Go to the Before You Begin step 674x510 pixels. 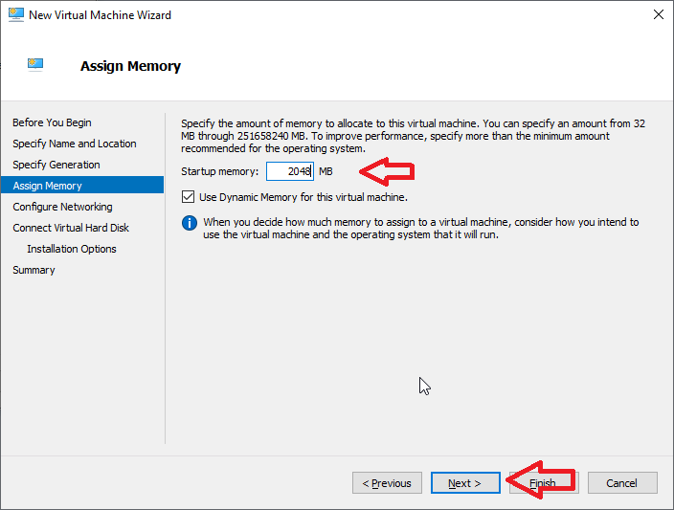click(52, 122)
